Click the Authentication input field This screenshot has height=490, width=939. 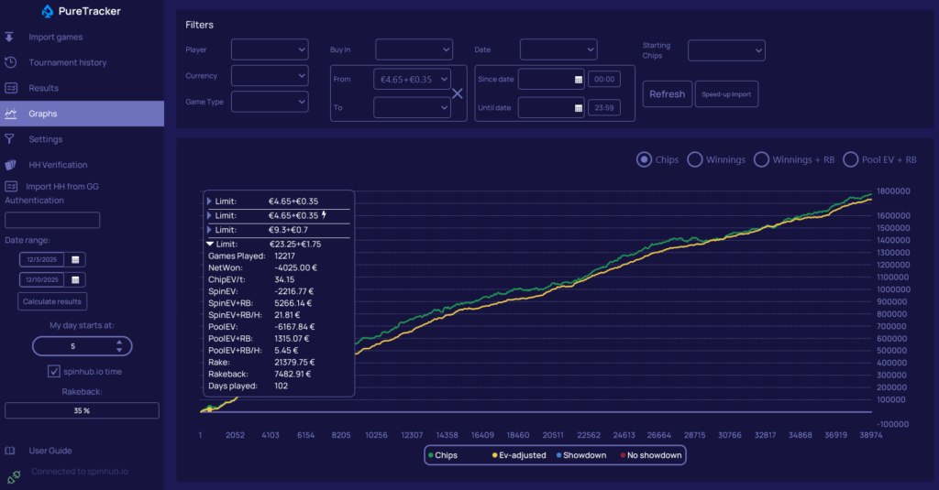tap(52, 220)
